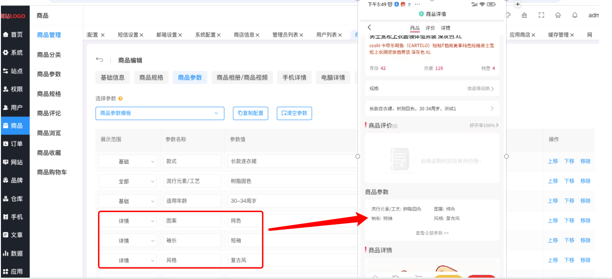Open display range dropdown for 图案 row
612x279 pixels.
pos(127,221)
